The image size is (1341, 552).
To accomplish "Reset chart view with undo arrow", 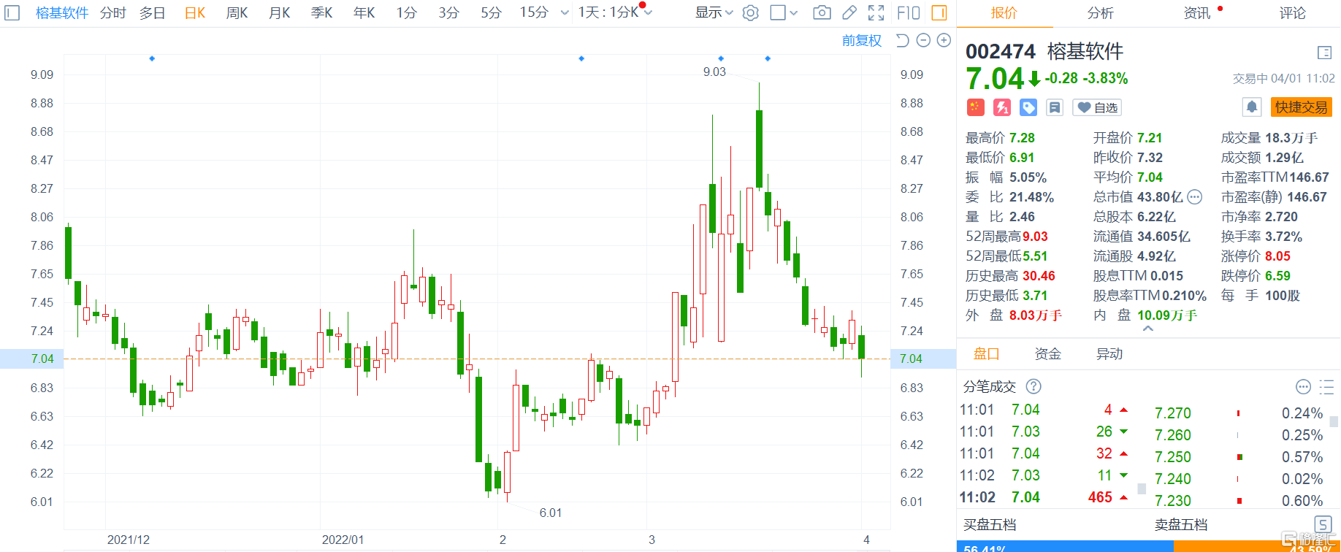I will pos(903,40).
